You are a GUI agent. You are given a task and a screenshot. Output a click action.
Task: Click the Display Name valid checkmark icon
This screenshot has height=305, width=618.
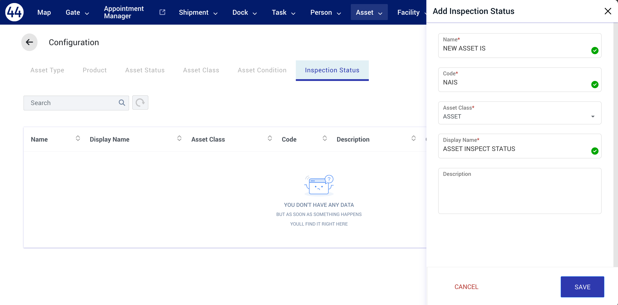[595, 151]
